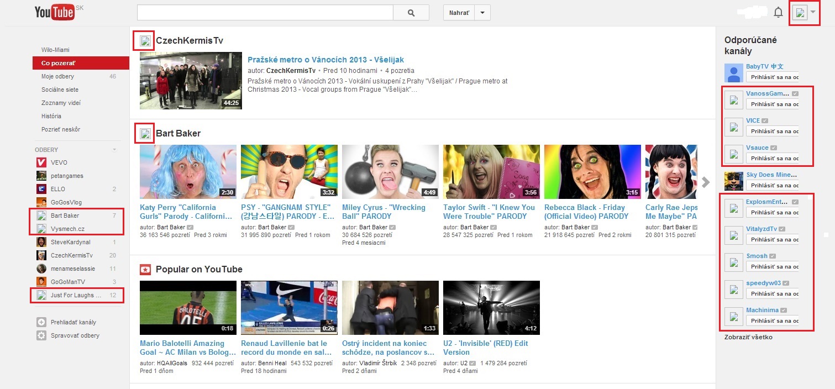This screenshot has width=835, height=389.
Task: Click the Popular on YouTube star icon
Action: (x=145, y=270)
